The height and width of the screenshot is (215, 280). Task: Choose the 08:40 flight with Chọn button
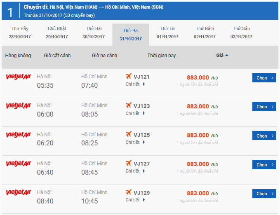264,194
